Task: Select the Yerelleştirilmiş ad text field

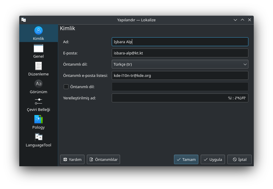Action: click(x=180, y=98)
